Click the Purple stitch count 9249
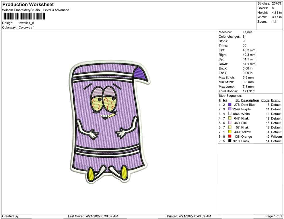 (236, 109)
